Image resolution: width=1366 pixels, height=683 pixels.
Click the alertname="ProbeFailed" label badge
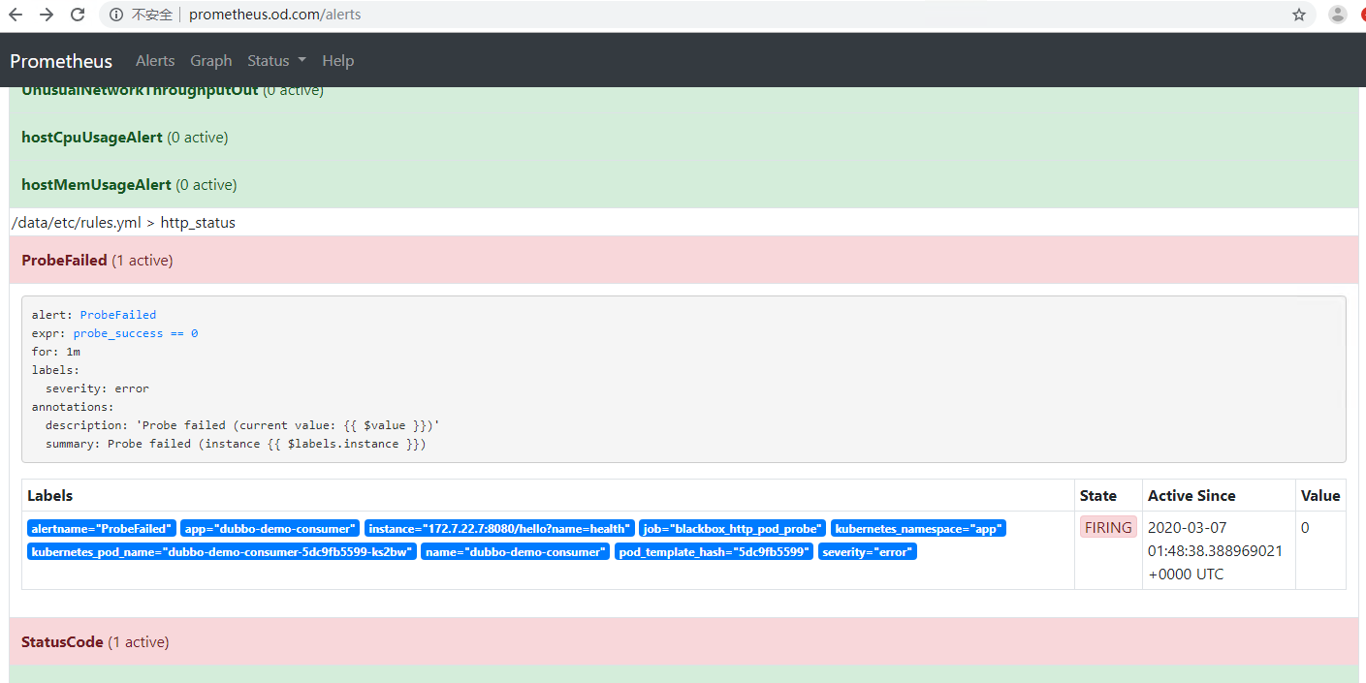click(x=101, y=529)
